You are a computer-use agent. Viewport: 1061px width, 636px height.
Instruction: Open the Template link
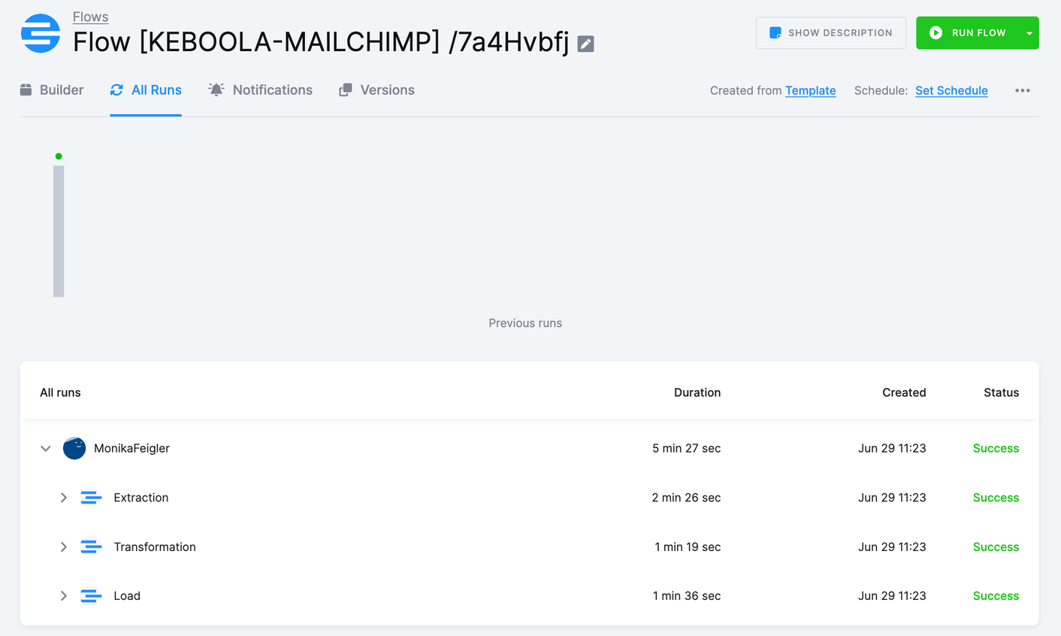811,90
